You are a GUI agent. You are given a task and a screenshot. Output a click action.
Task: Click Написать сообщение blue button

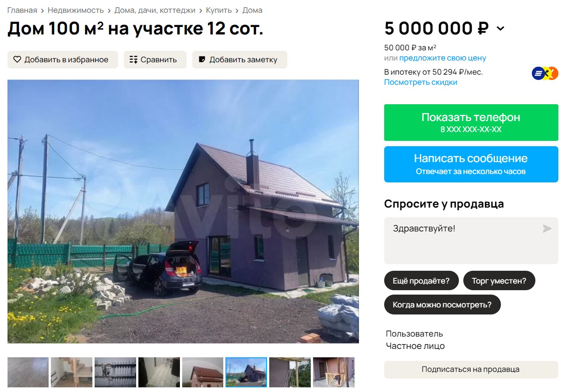tap(471, 164)
